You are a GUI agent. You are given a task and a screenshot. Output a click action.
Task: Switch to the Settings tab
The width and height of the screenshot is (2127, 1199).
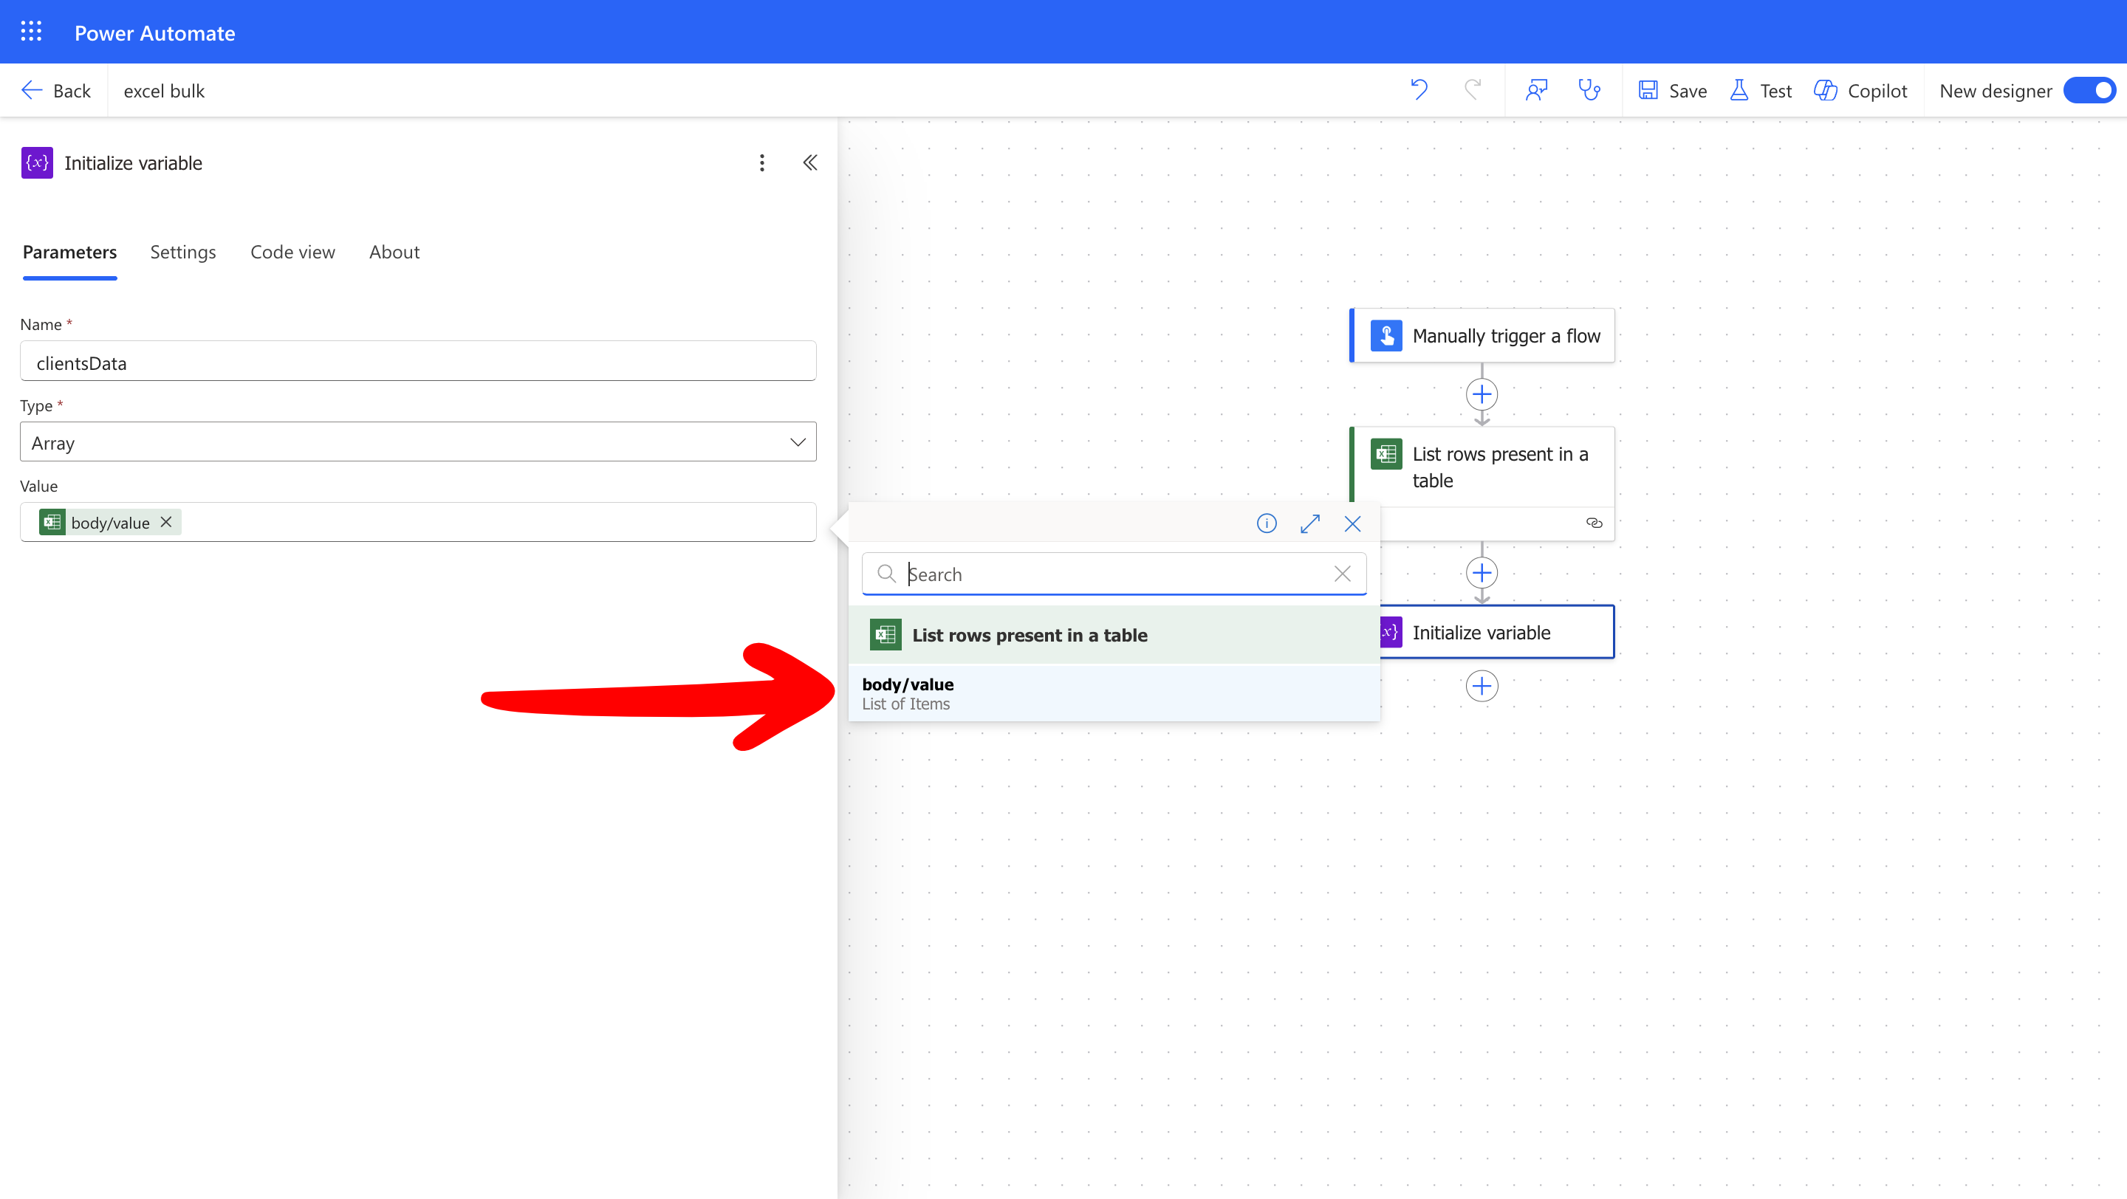[182, 252]
